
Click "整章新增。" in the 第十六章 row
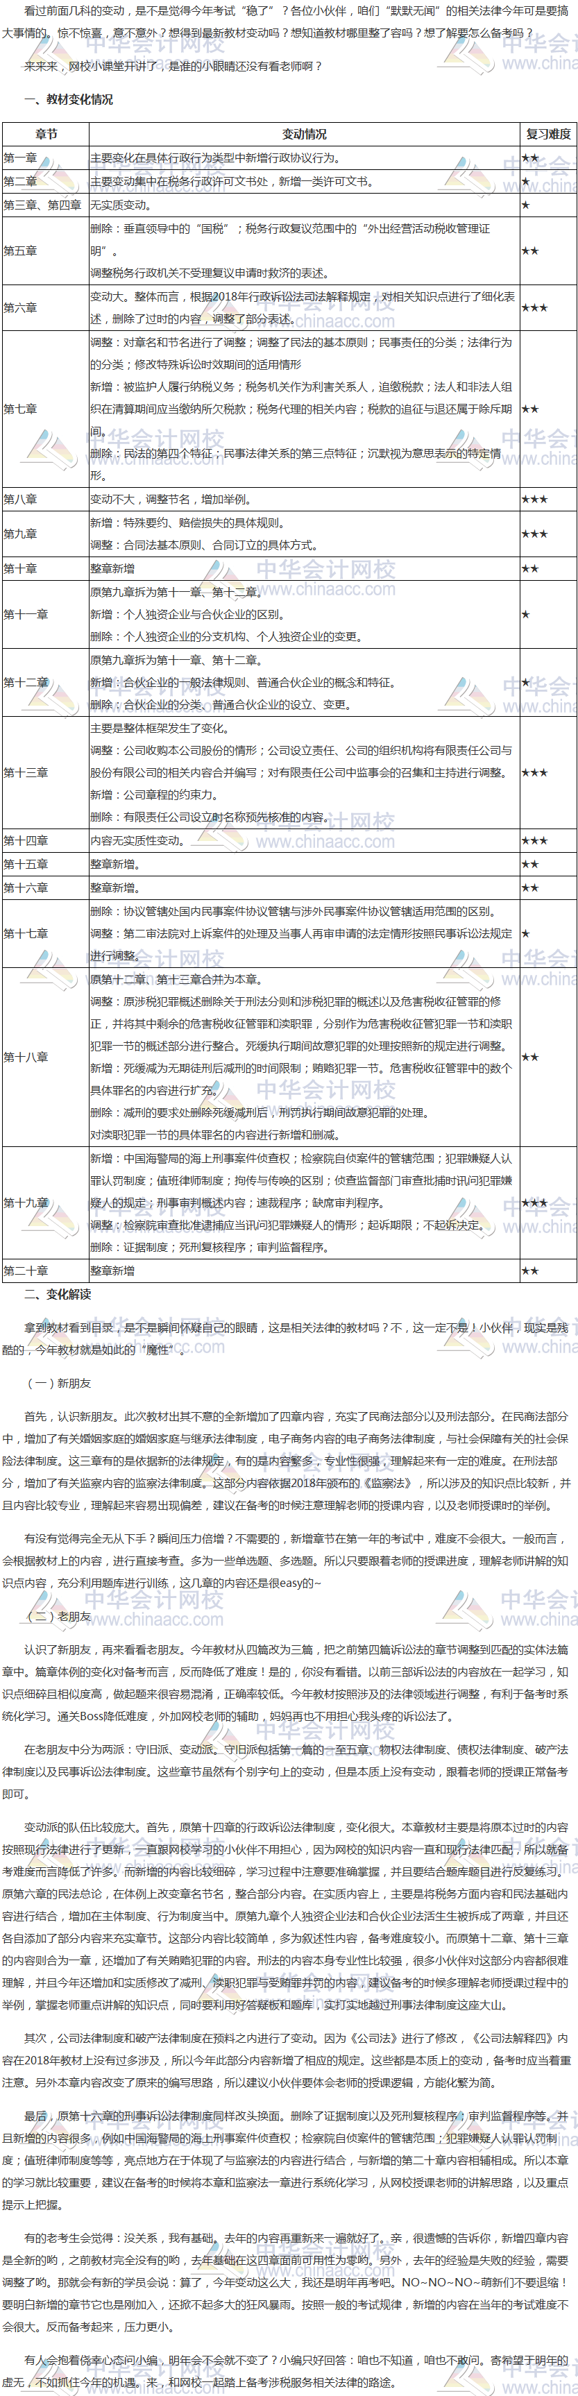tap(115, 888)
